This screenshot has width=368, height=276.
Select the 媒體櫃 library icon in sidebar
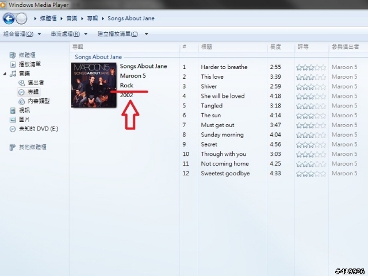point(13,55)
